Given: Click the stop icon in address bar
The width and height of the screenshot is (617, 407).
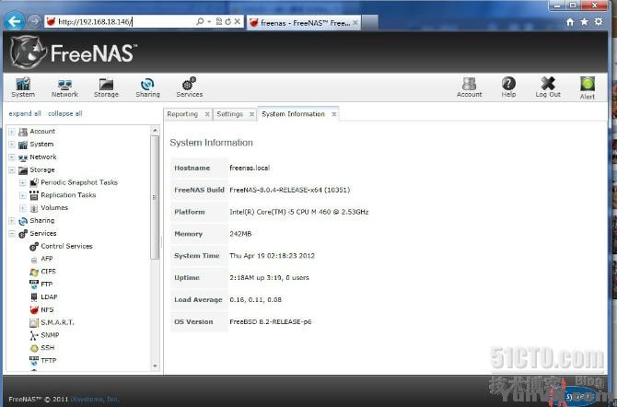Looking at the screenshot, I should click(238, 22).
